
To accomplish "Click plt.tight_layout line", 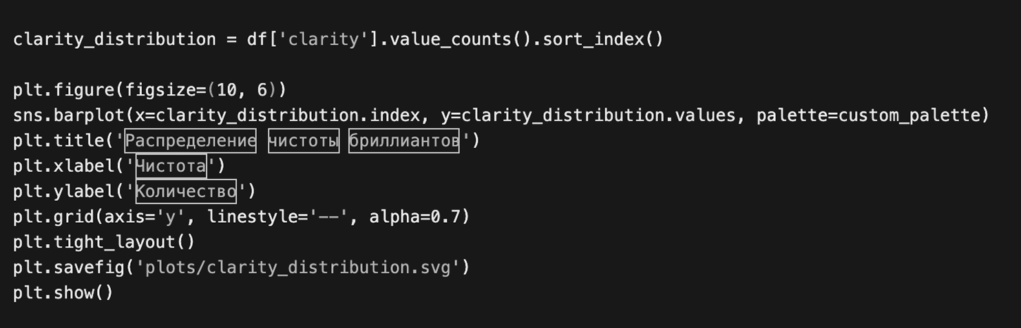I will point(103,242).
